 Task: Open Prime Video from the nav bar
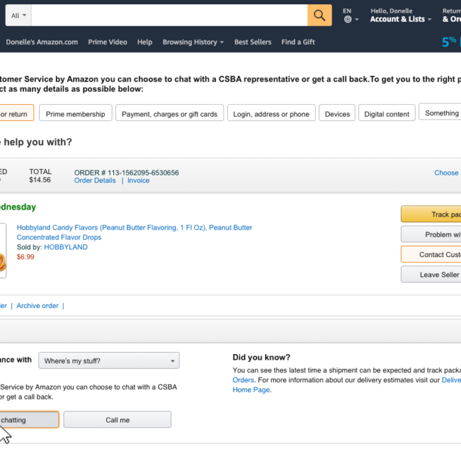point(108,42)
